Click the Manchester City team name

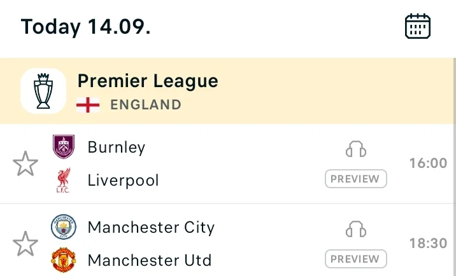tap(151, 227)
